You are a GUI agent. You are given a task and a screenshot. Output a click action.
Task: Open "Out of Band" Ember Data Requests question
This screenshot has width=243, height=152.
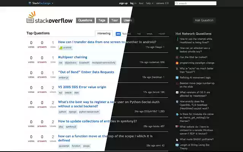(x=86, y=72)
